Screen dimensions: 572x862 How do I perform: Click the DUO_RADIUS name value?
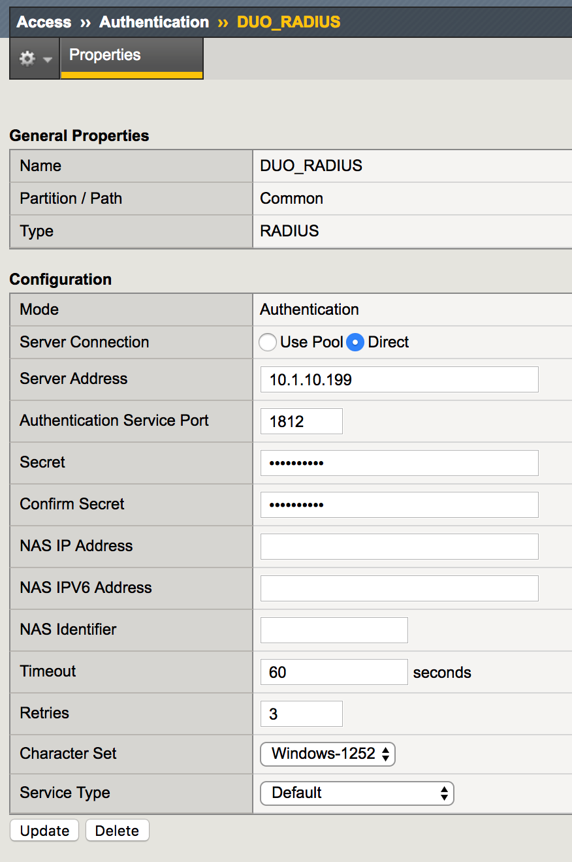click(x=311, y=166)
